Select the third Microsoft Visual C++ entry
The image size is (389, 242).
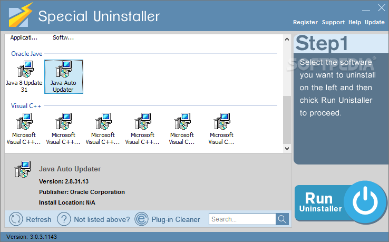[x=103, y=129]
